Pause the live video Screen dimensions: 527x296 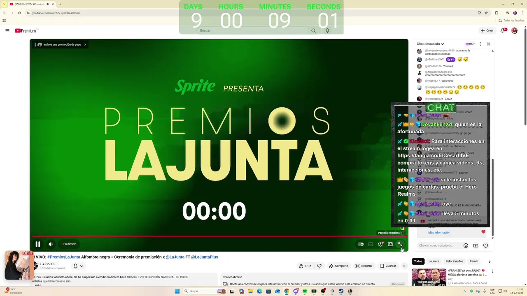pos(37,244)
